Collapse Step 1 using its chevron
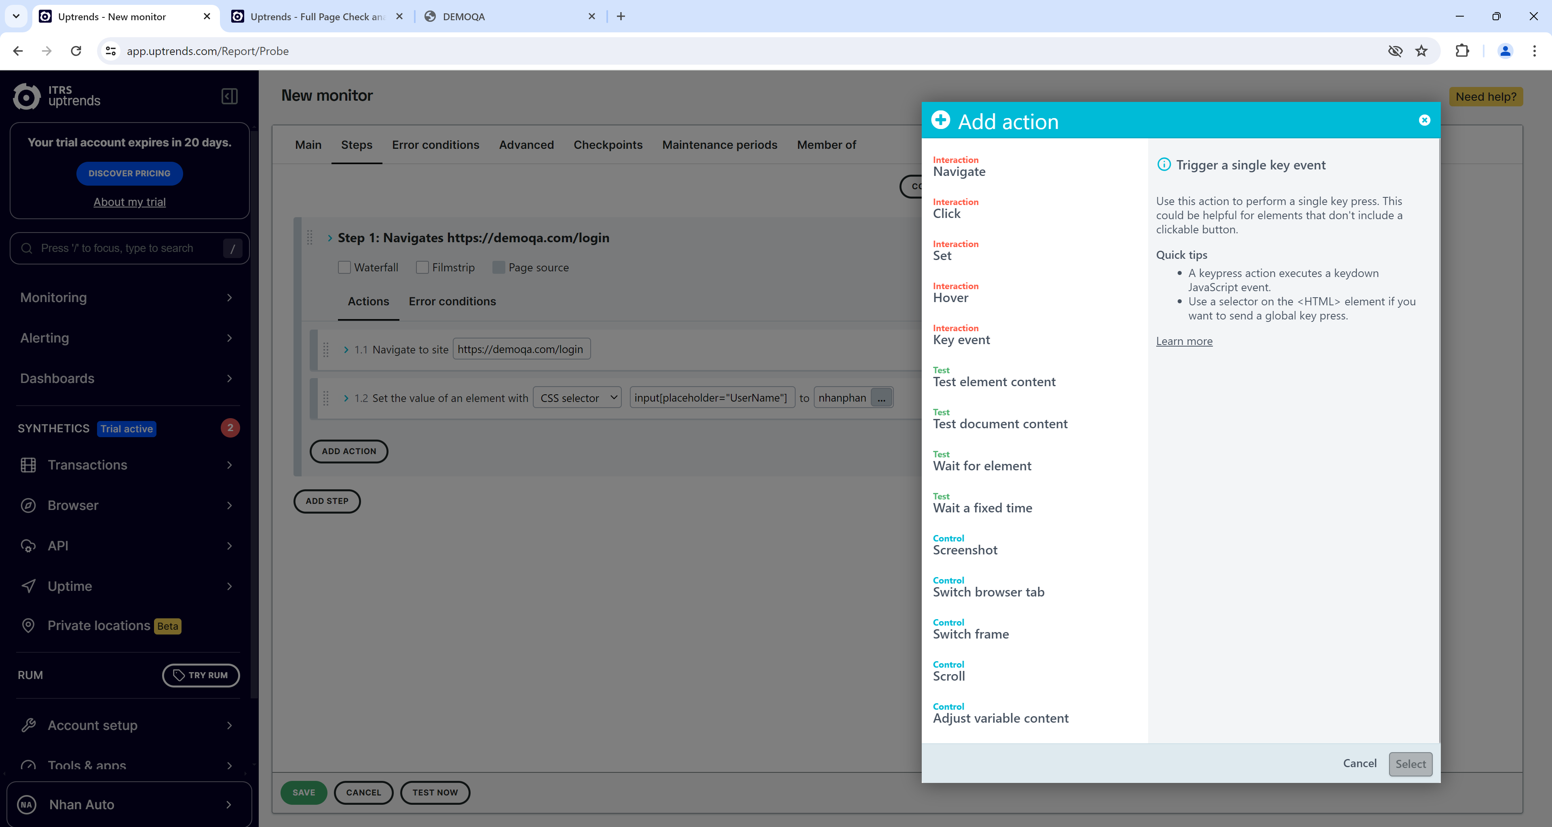Image resolution: width=1552 pixels, height=827 pixels. click(329, 238)
